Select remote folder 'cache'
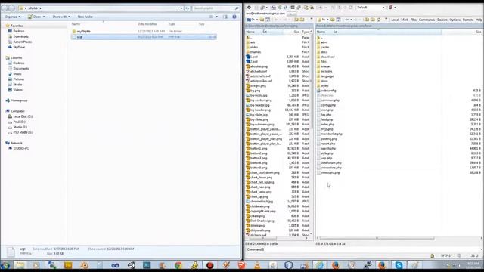The width and height of the screenshot is (484, 272). (x=324, y=47)
